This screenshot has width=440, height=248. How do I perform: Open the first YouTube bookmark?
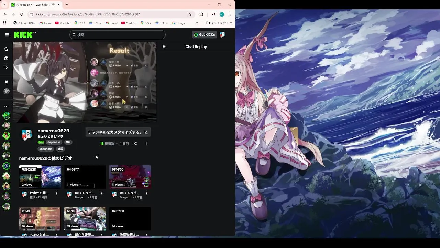pos(62,23)
